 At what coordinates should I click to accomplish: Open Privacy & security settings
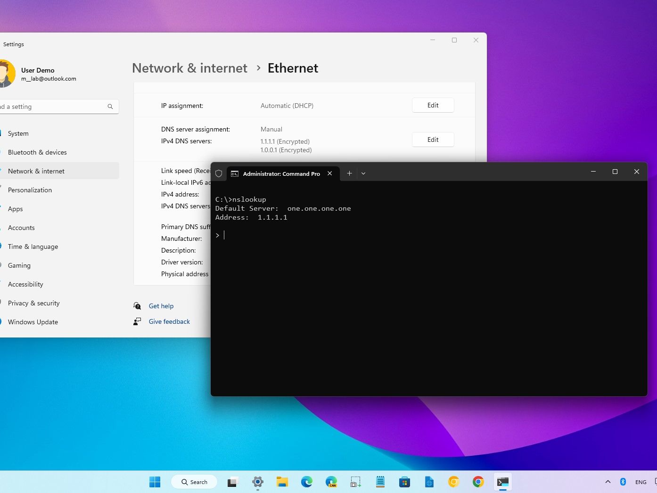[x=59, y=303]
